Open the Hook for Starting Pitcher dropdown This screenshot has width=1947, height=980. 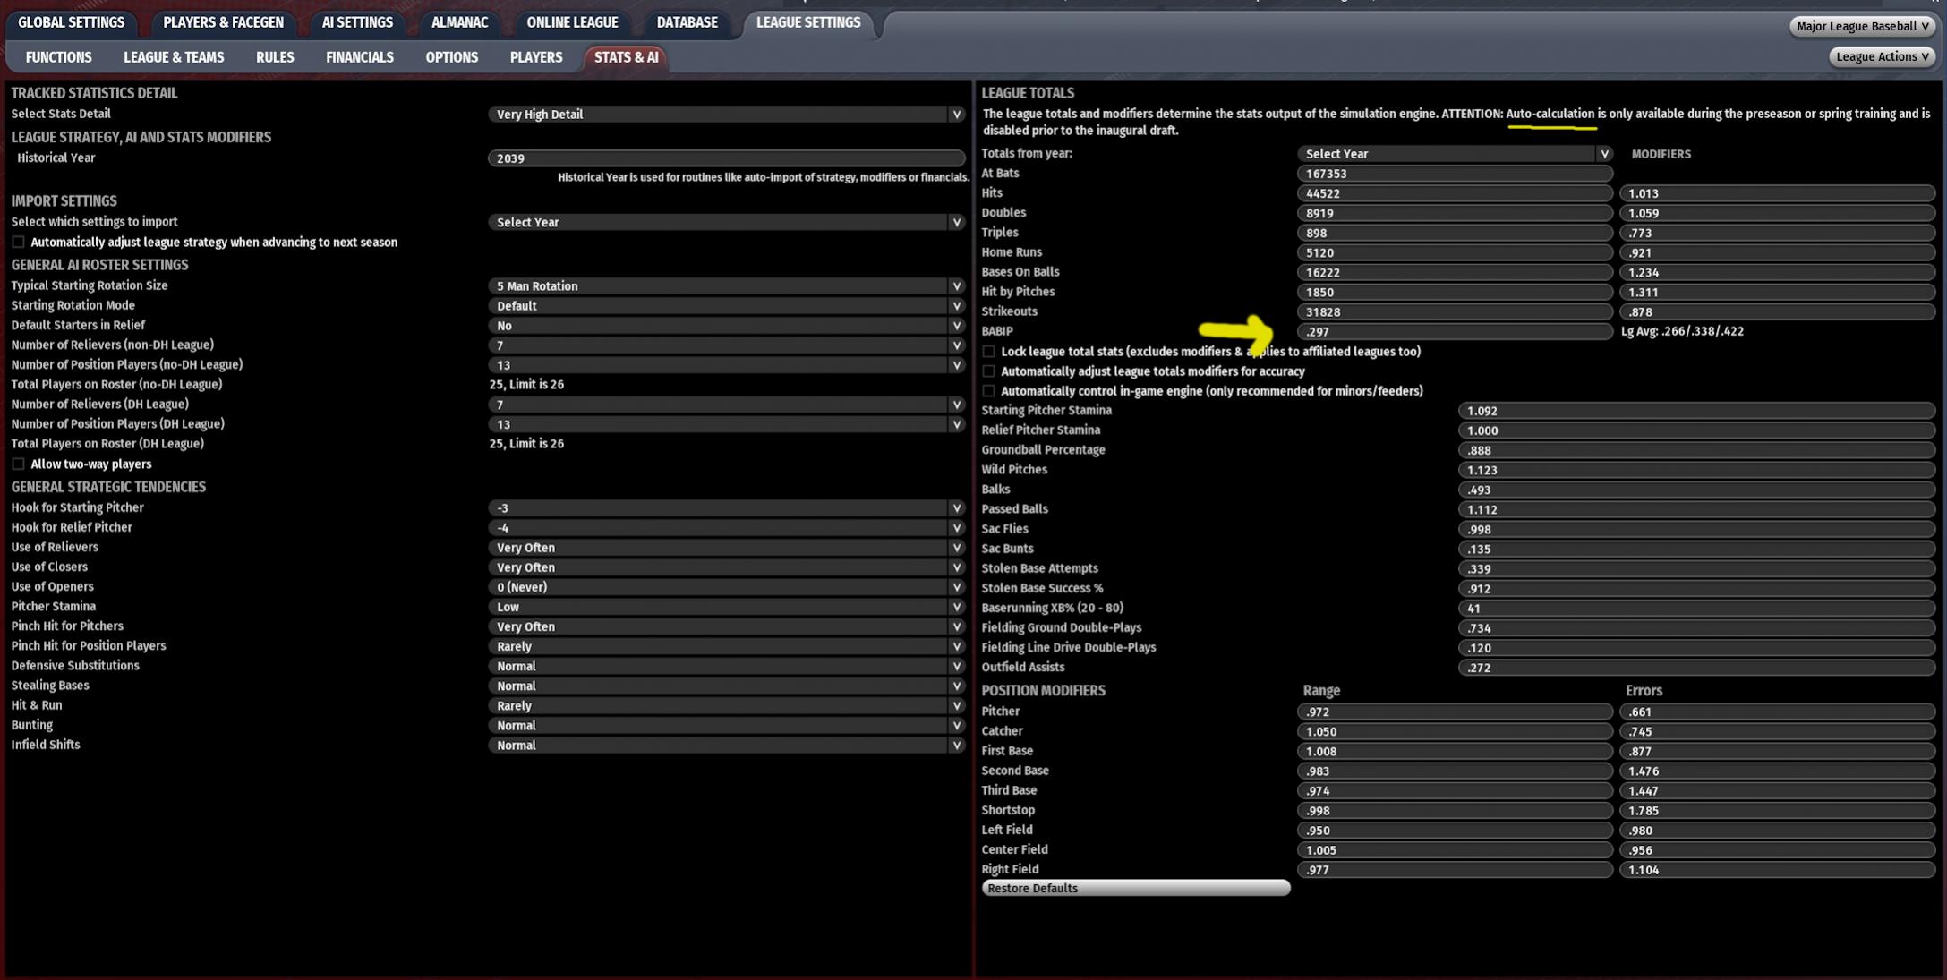tap(725, 508)
